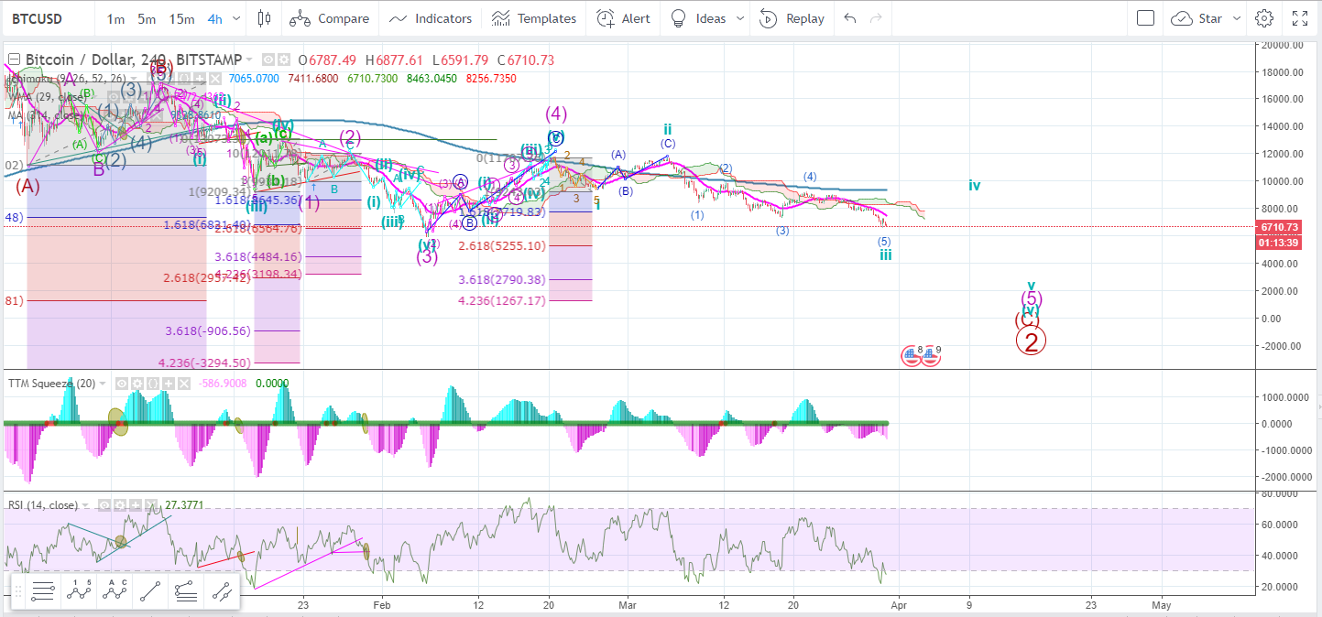The height and width of the screenshot is (617, 1322).
Task: Hide the RSI indicator
Action: click(x=104, y=505)
